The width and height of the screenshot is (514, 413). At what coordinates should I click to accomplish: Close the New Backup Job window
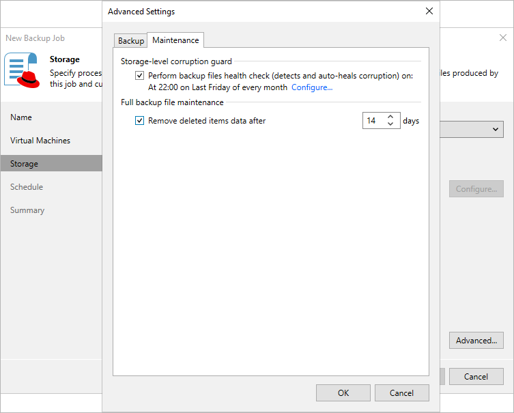coord(503,38)
